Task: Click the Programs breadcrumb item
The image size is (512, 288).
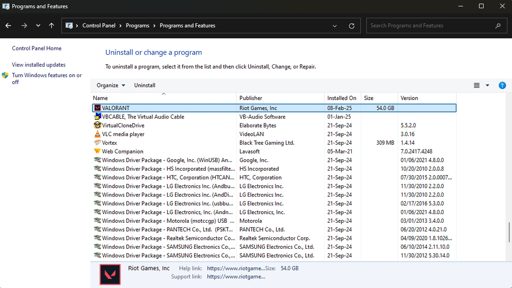Action: coord(137,26)
